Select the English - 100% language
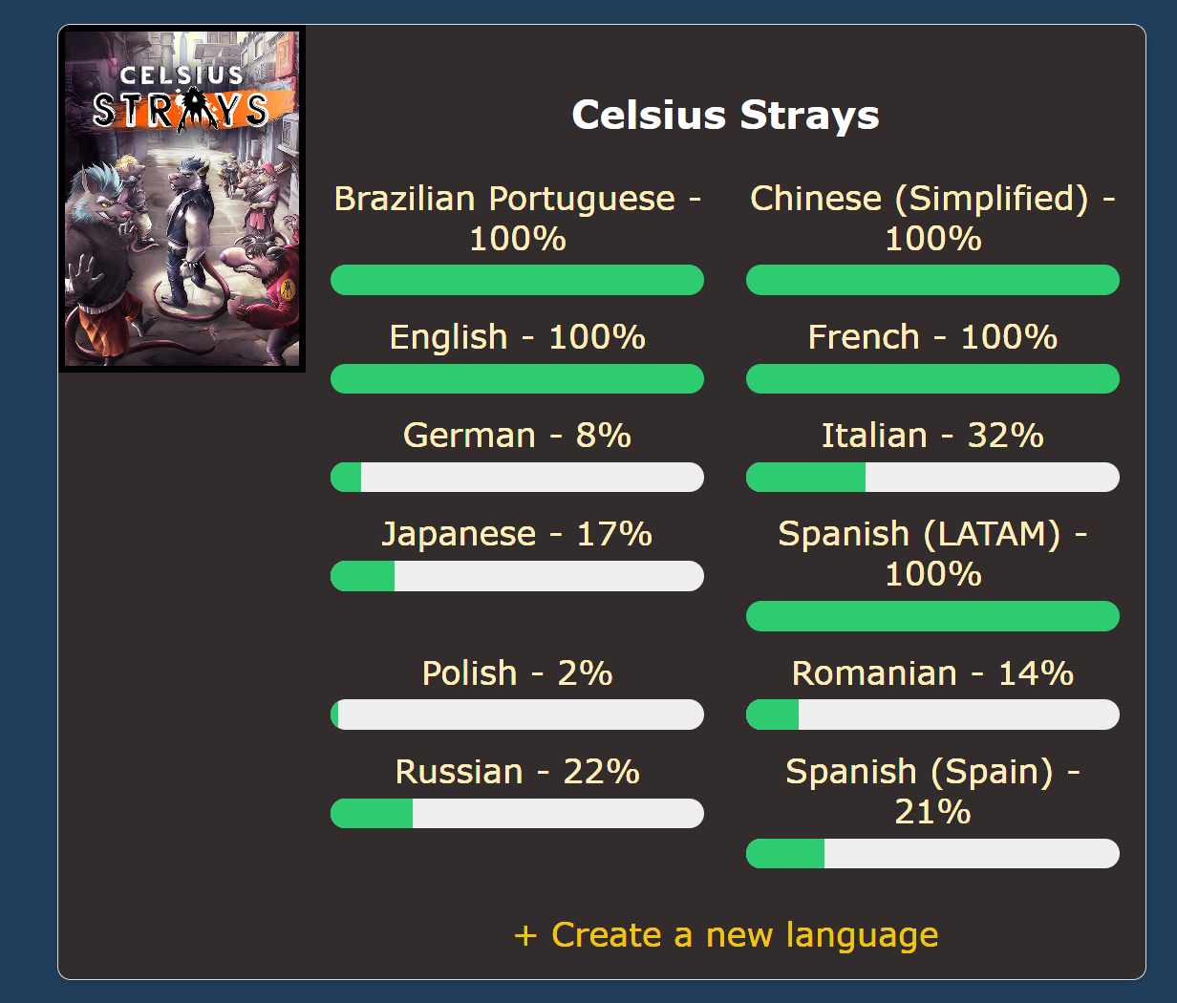The image size is (1177, 1003). [x=518, y=336]
